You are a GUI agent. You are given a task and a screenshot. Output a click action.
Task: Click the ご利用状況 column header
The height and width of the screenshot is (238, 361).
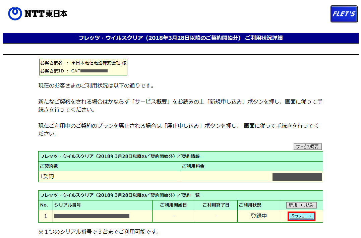click(x=259, y=205)
